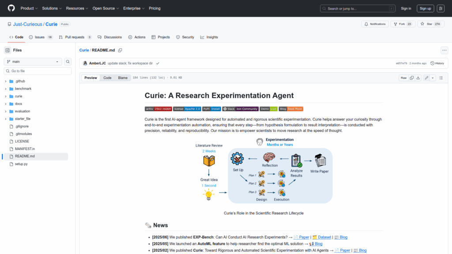Open global navigation settings icon beside Sign up
This screenshot has width=452, height=254.
[441, 8]
